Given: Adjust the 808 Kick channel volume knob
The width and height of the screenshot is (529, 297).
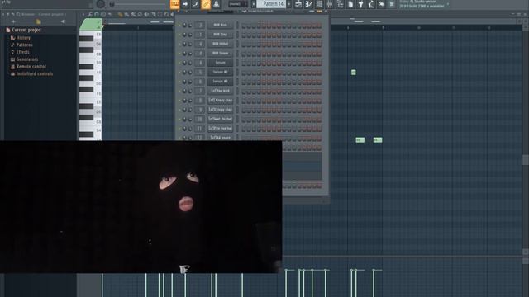Looking at the screenshot, I should (x=190, y=26).
